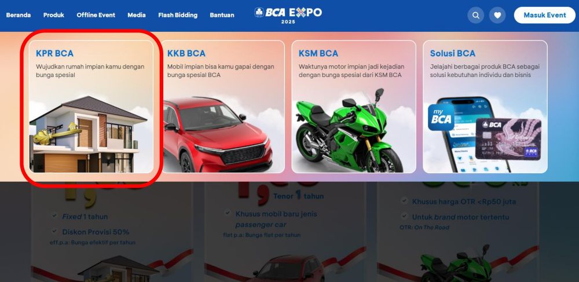Tap the myBCA app logo badge

pyautogui.click(x=441, y=118)
